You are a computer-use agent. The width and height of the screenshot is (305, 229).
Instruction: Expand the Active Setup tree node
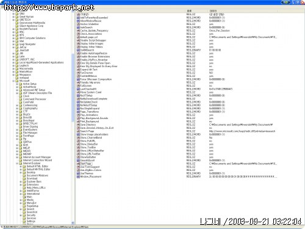click(17, 84)
